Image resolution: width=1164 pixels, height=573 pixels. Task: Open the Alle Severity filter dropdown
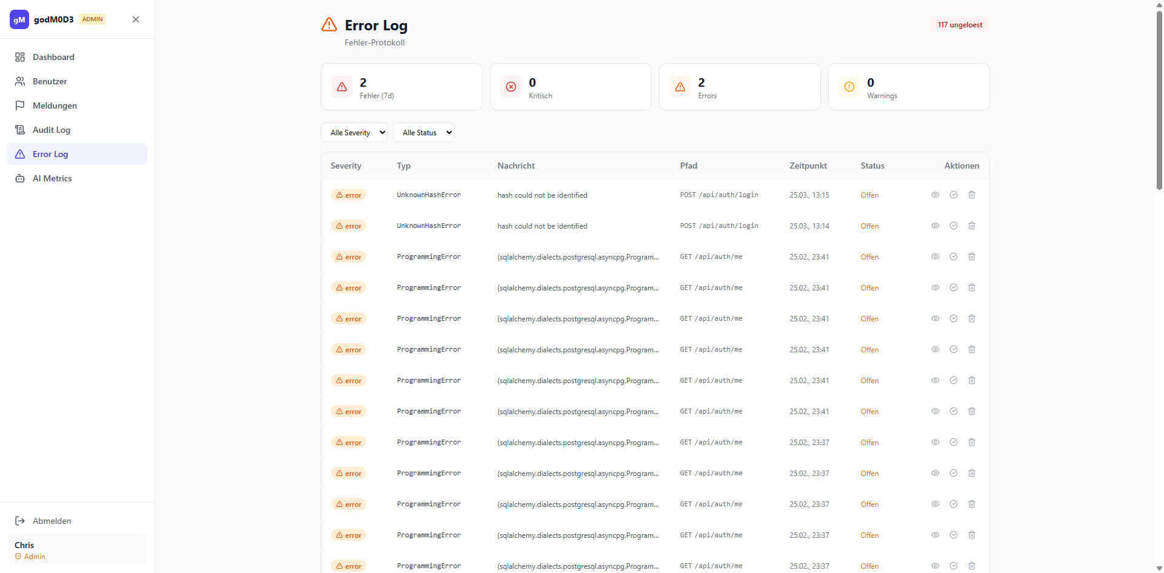pyautogui.click(x=354, y=132)
